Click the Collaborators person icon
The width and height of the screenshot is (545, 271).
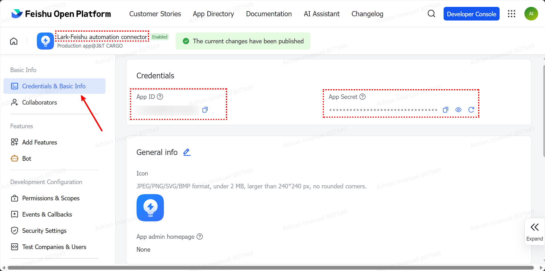(x=14, y=102)
